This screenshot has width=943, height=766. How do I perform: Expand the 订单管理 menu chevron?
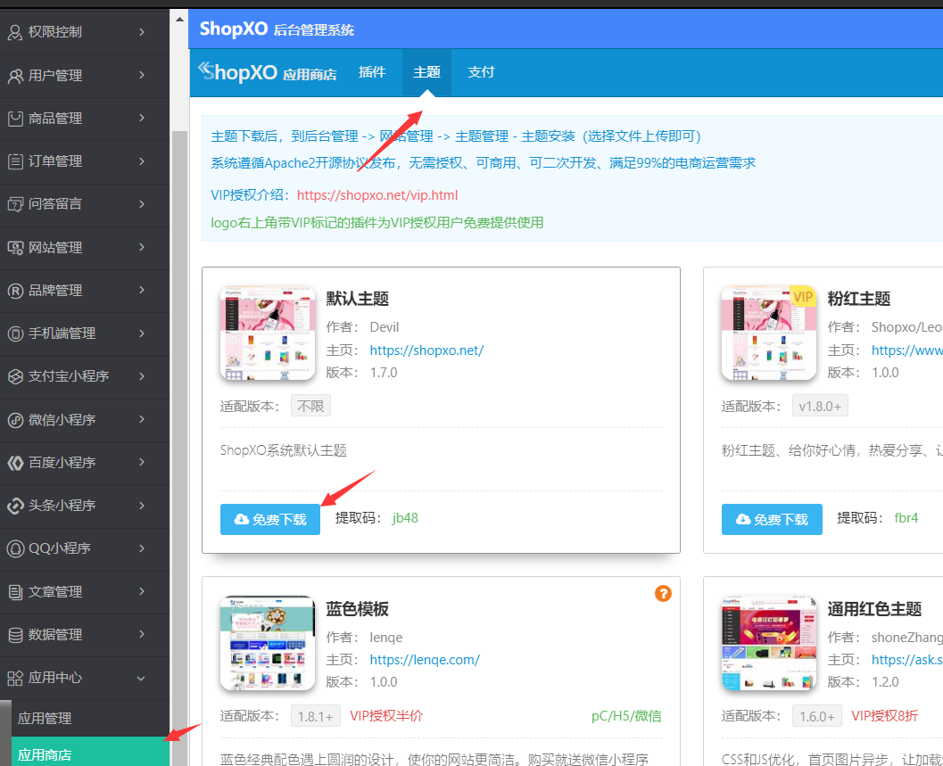click(142, 161)
